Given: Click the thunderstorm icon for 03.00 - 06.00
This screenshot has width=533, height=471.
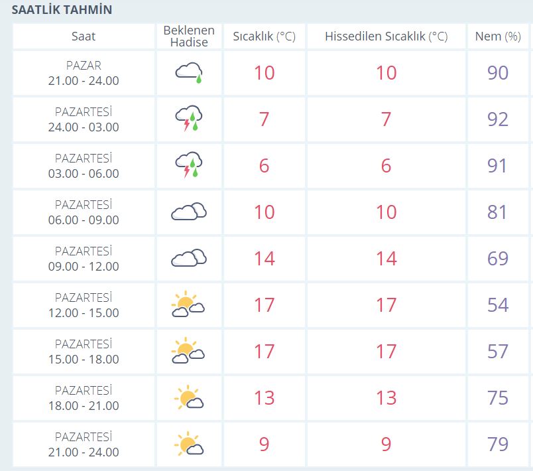Looking at the screenshot, I should 189,165.
